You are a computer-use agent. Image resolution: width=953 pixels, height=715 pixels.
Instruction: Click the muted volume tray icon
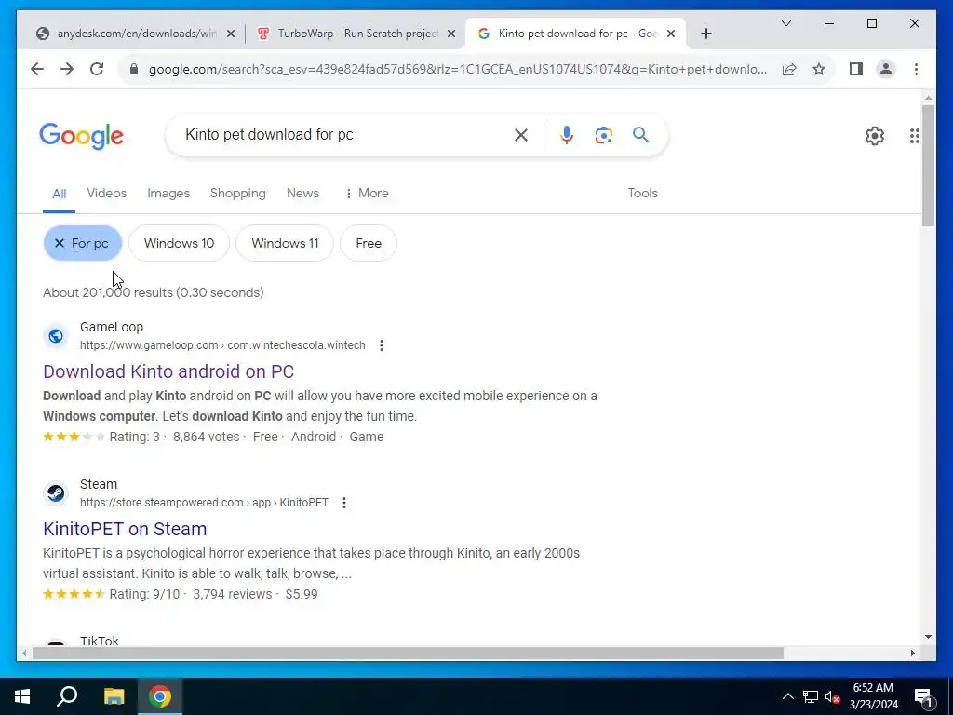click(x=832, y=696)
